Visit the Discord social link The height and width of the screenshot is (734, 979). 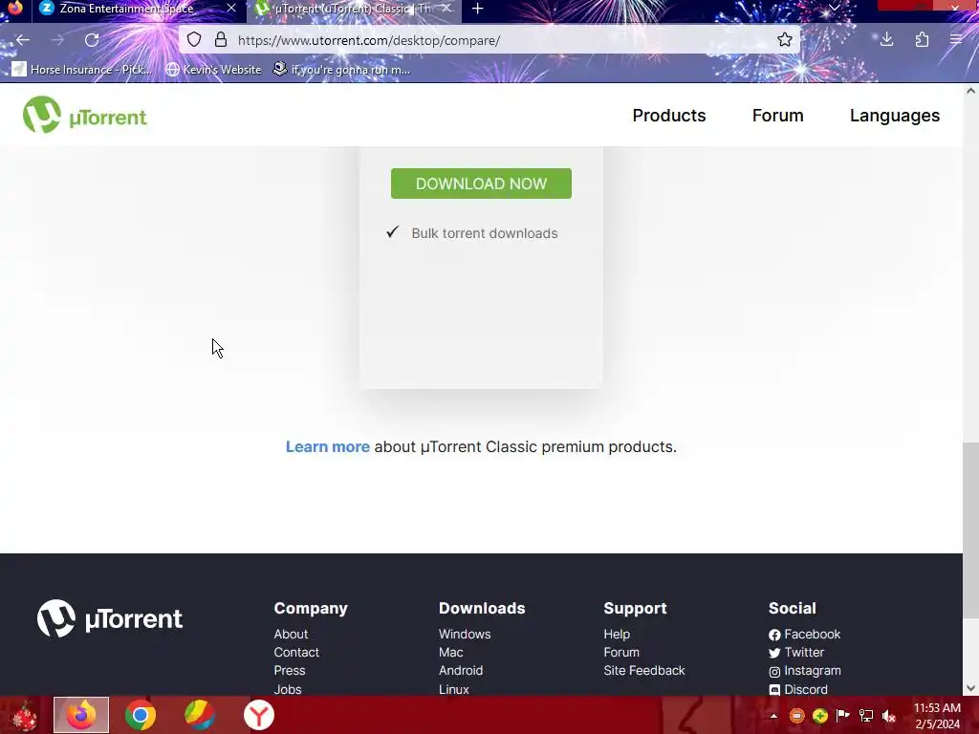(798, 689)
